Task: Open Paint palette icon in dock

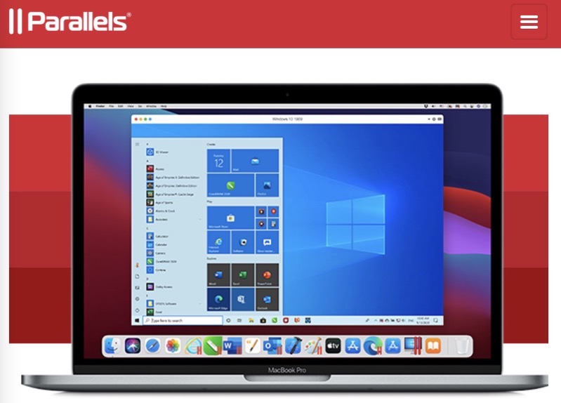Action: click(x=312, y=346)
